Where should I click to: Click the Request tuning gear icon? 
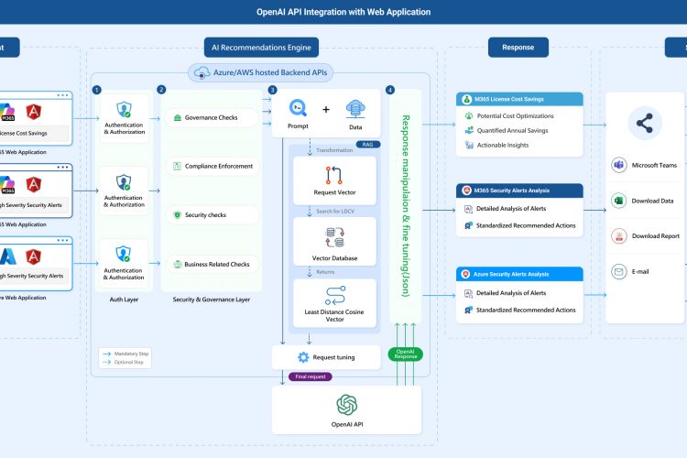point(303,357)
